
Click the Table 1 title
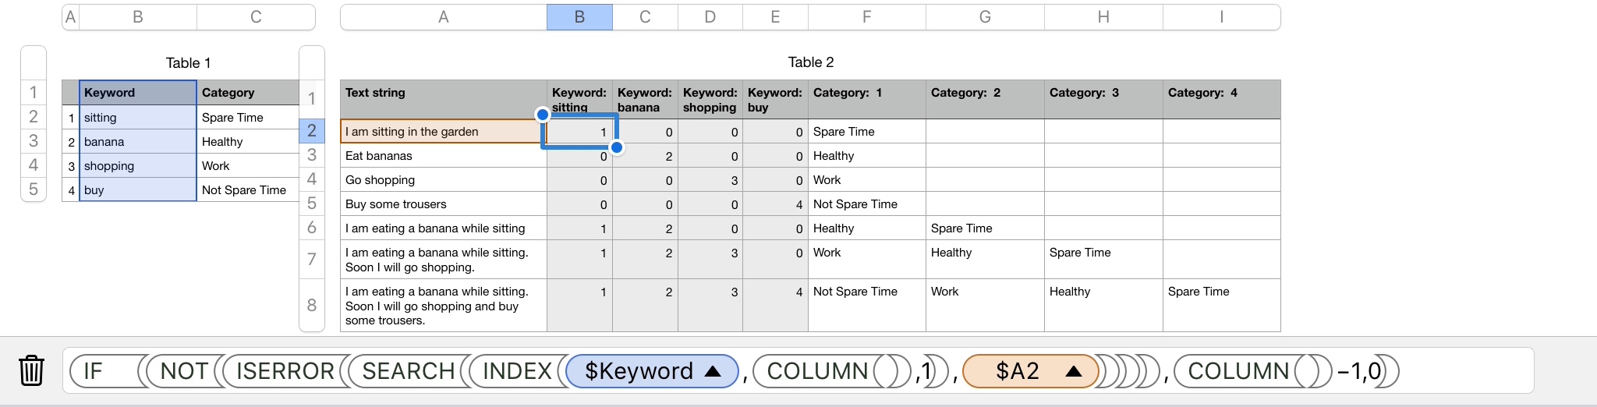[x=188, y=63]
